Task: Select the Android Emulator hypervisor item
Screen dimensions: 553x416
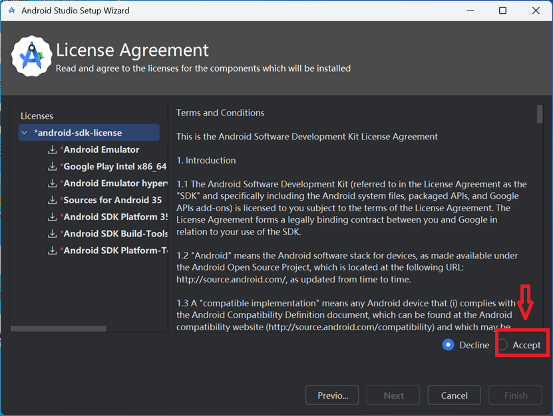Action: [x=114, y=183]
